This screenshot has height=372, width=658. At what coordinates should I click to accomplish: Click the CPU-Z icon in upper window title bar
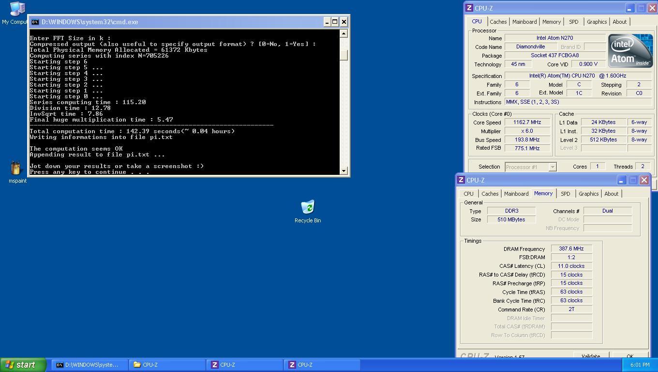(x=469, y=8)
